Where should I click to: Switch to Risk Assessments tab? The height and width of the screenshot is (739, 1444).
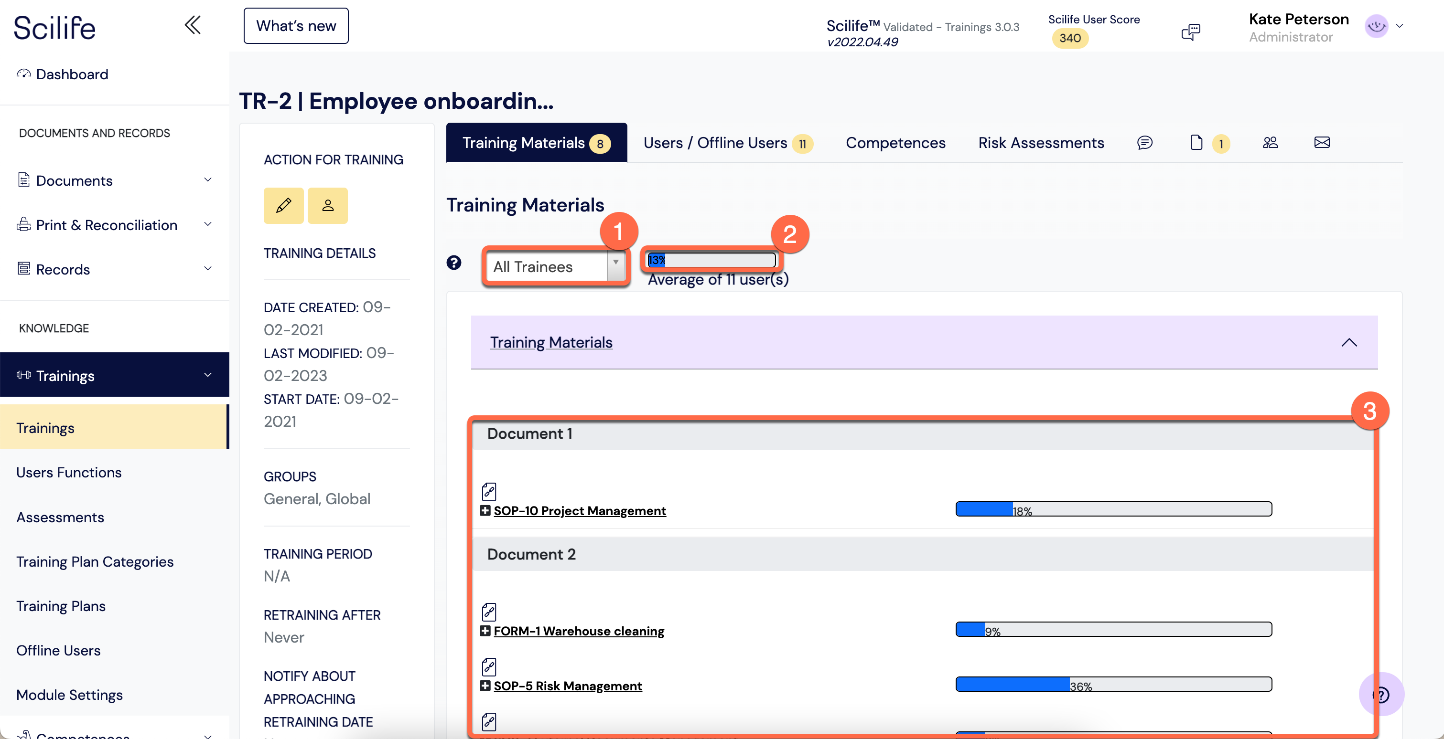point(1041,143)
